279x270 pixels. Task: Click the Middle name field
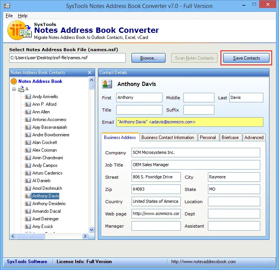coord(199,98)
